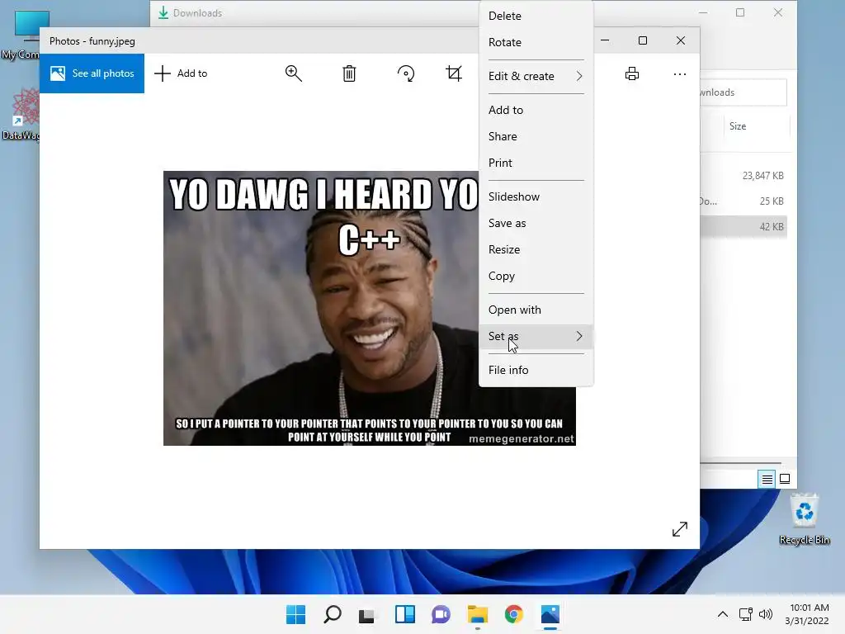
Task: Open Widgets from the taskbar
Action: 404,614
